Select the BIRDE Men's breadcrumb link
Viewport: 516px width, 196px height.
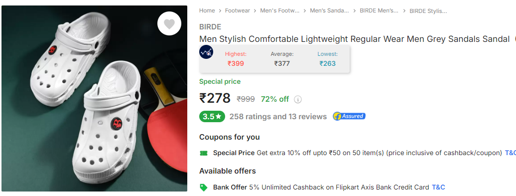(379, 10)
